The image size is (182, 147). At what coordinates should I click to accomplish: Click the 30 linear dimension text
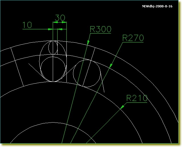click(x=60, y=18)
